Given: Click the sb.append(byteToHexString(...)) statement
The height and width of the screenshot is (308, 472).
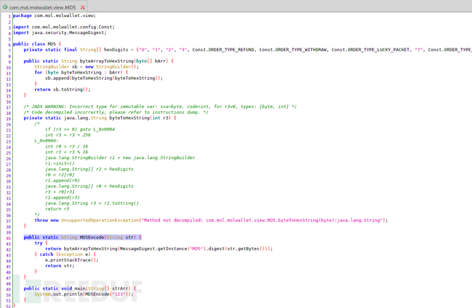Looking at the screenshot, I should pyautogui.click(x=104, y=78).
